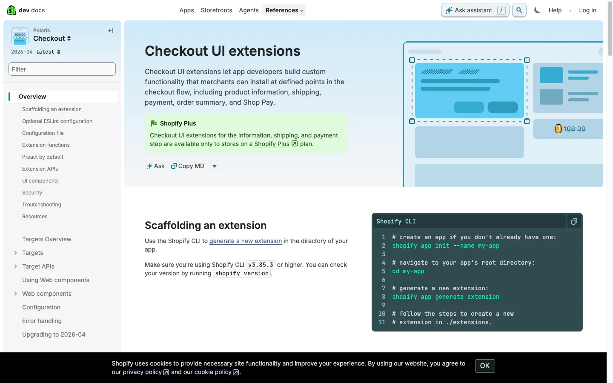613x383 pixels.
Task: Open the References menu dropdown
Action: point(284,10)
